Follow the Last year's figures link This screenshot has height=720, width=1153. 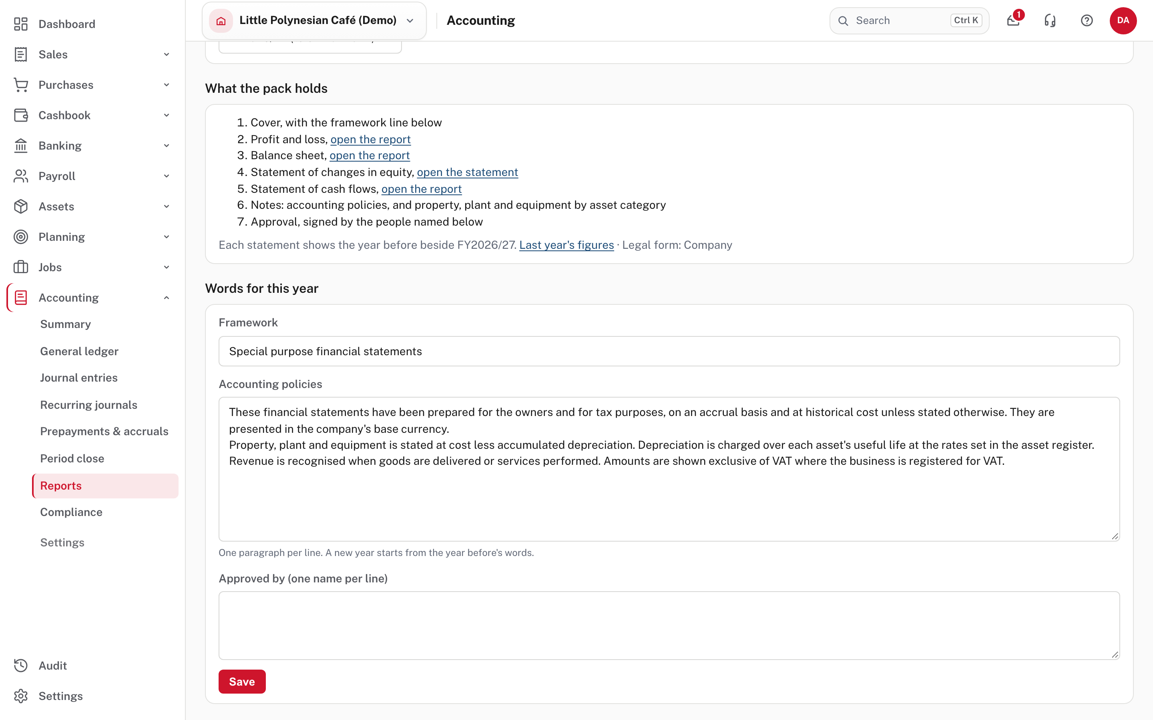(566, 245)
